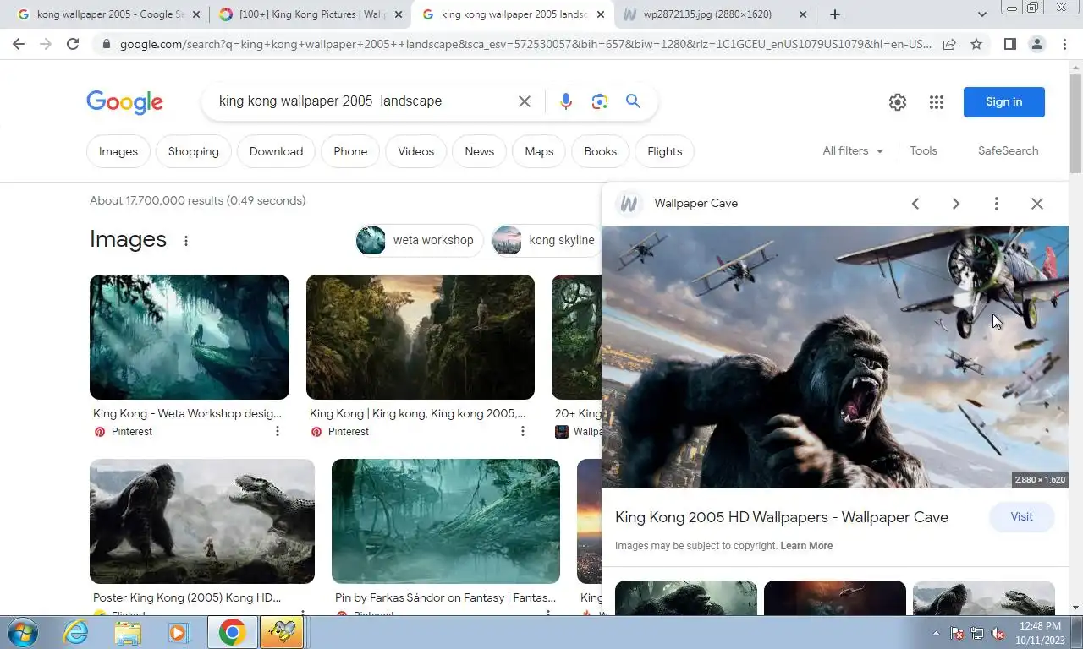The image size is (1083, 649).
Task: Click the Sign in button
Action: pyautogui.click(x=1004, y=102)
